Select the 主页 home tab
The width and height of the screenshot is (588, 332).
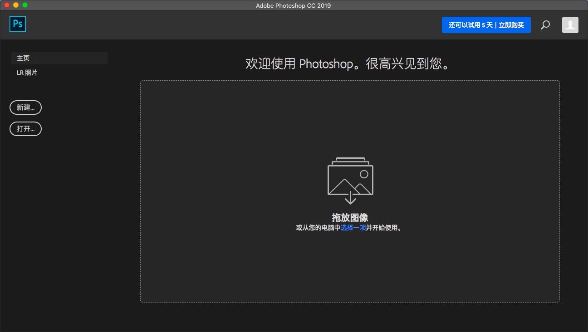pos(59,58)
